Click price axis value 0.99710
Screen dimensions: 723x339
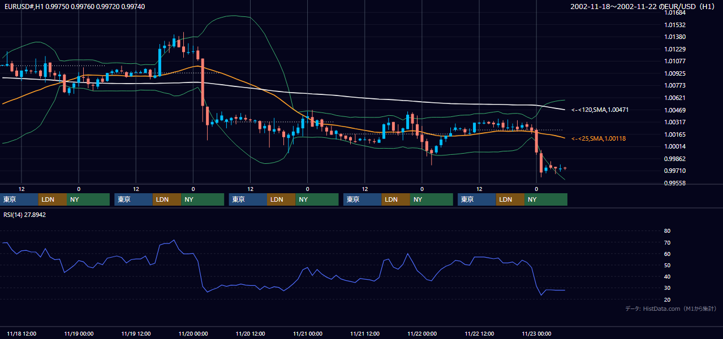pyautogui.click(x=675, y=171)
